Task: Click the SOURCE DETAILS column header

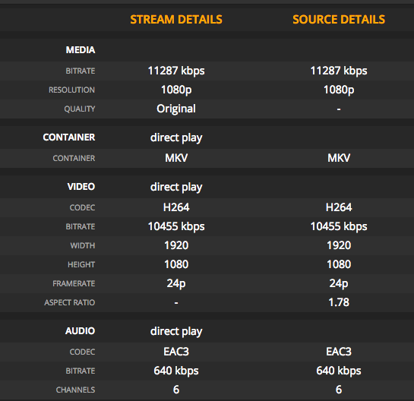Action: tap(339, 20)
